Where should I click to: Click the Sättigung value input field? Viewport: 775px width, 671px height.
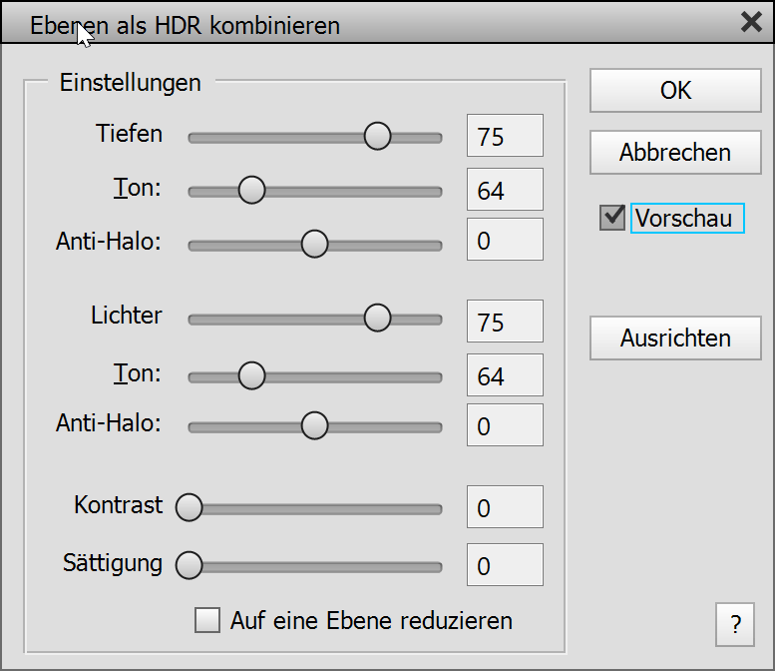505,565
